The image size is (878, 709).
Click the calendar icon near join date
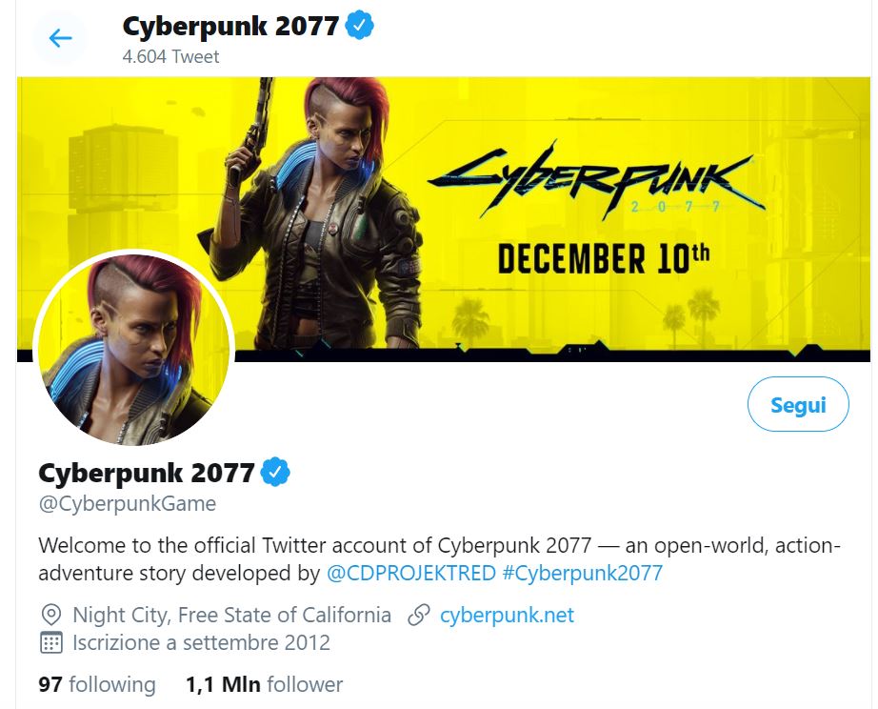pyautogui.click(x=51, y=642)
